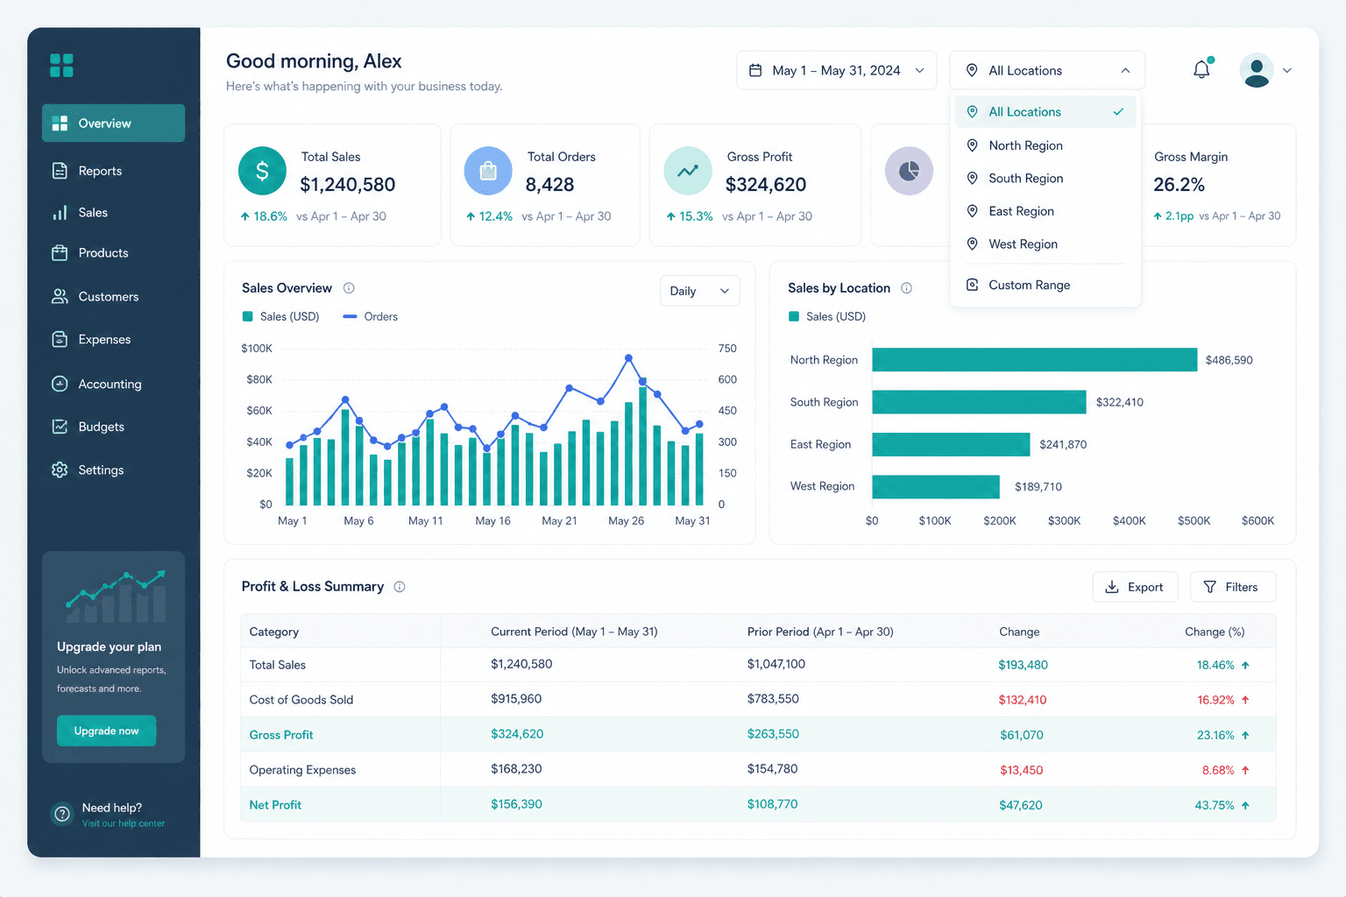
Task: Click Profit & Loss Summary info icon
Action: (400, 587)
